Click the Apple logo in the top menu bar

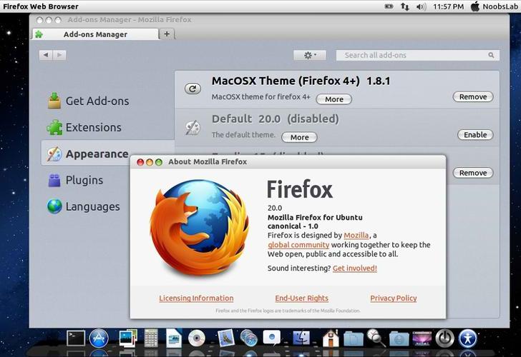[x=475, y=6]
